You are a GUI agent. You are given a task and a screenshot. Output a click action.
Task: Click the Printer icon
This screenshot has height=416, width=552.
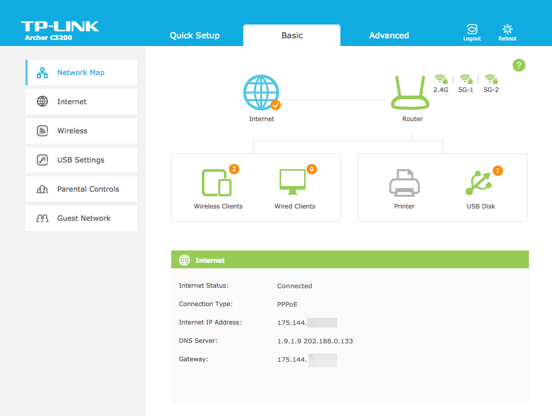point(404,183)
